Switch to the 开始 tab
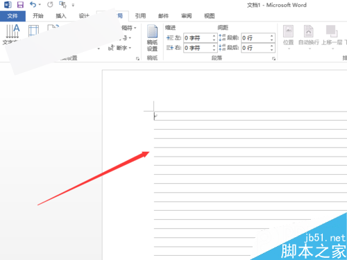 click(38, 16)
